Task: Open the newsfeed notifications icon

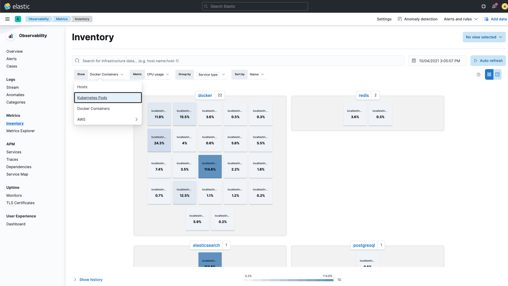Action: [x=494, y=6]
